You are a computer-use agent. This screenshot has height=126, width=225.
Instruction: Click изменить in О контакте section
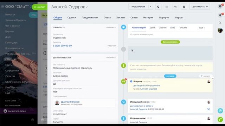111,27
